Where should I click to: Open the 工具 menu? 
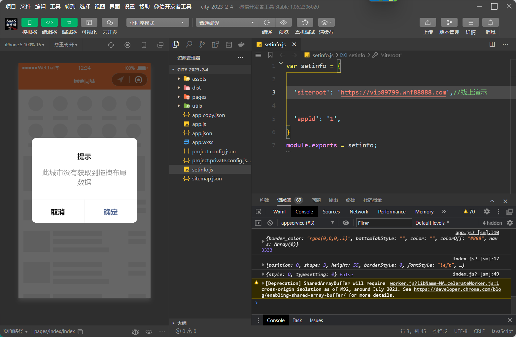(55, 6)
